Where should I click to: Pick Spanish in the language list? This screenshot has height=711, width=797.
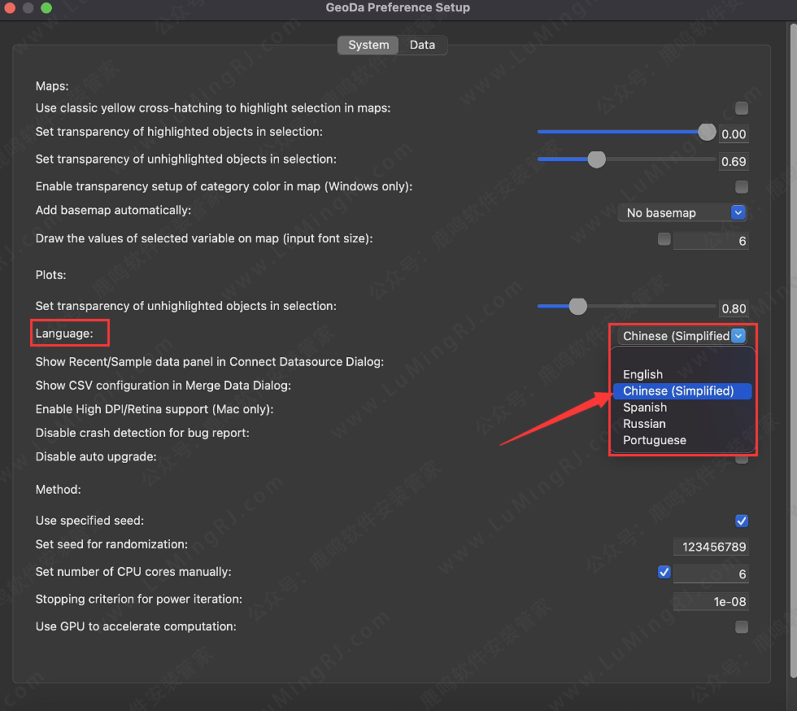tap(645, 408)
